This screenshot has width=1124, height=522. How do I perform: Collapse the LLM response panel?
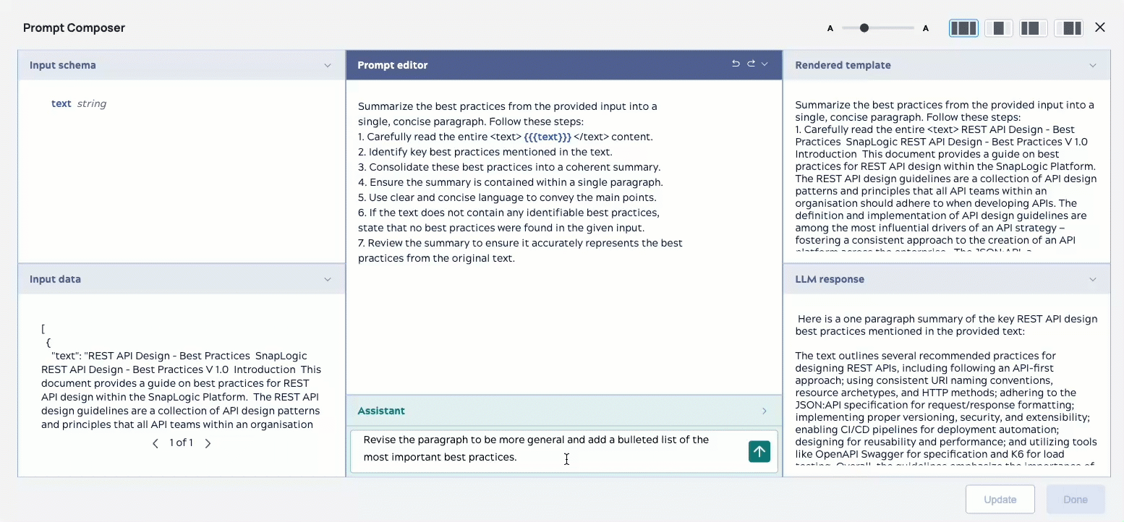1093,279
